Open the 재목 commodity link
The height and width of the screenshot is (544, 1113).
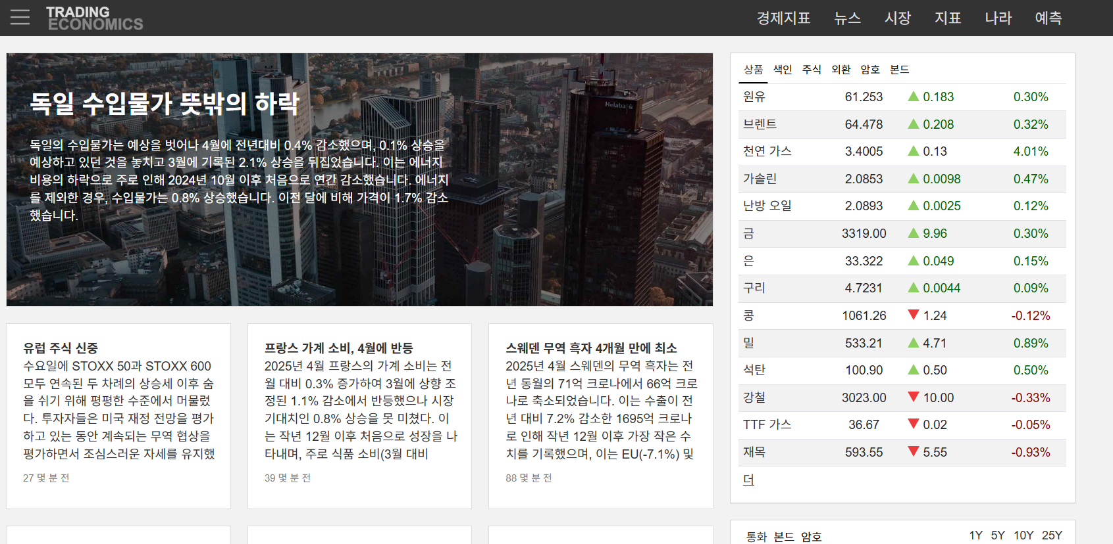point(754,452)
